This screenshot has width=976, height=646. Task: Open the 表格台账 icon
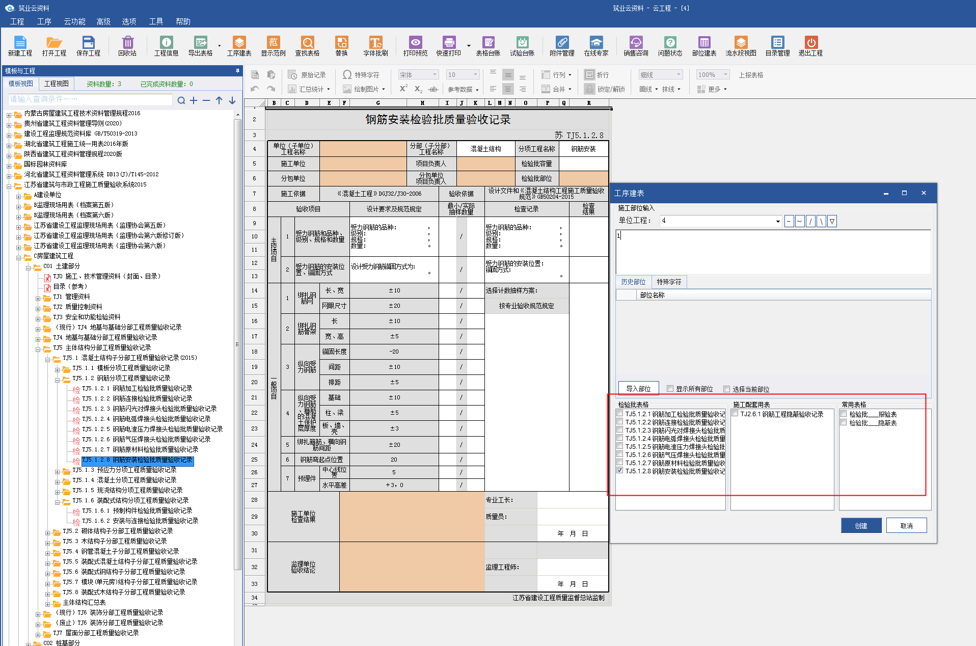pos(488,46)
